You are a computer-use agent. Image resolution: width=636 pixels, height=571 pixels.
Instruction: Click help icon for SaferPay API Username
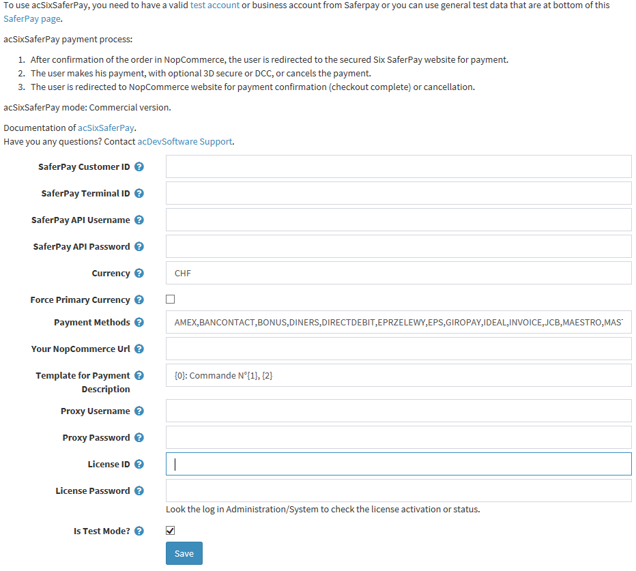139,220
